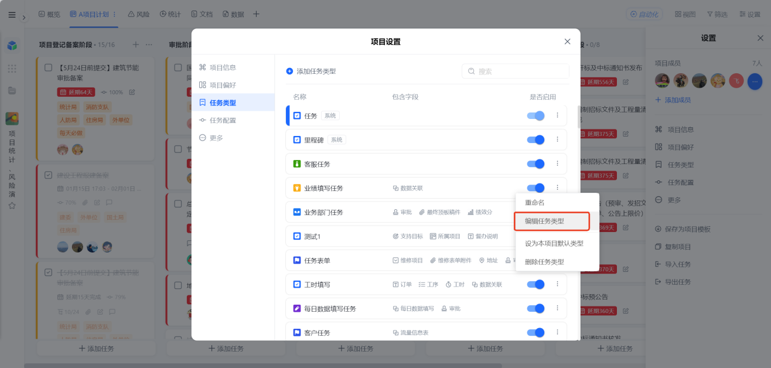This screenshot has width=771, height=368.
Task: Click 添加成员 in 设置 panel
Action: pos(673,100)
